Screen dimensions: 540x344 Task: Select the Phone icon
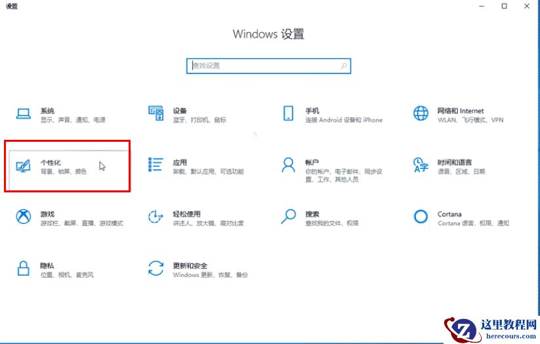(x=288, y=113)
